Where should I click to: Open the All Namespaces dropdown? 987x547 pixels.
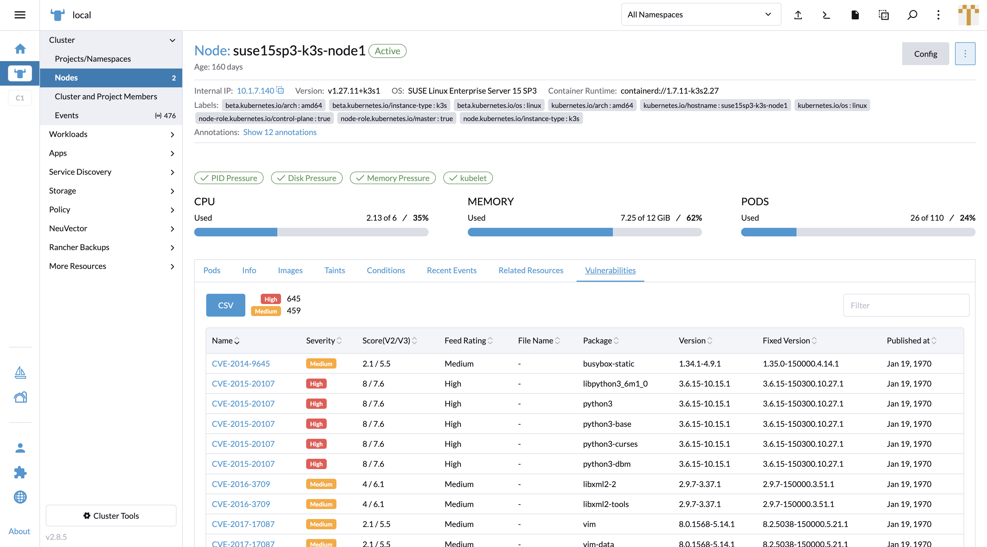[x=701, y=15]
